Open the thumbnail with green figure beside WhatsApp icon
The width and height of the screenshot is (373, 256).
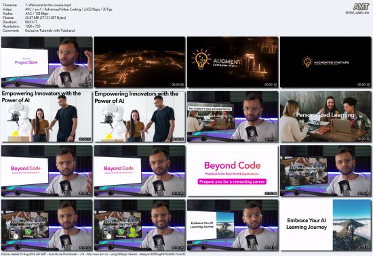(140, 225)
